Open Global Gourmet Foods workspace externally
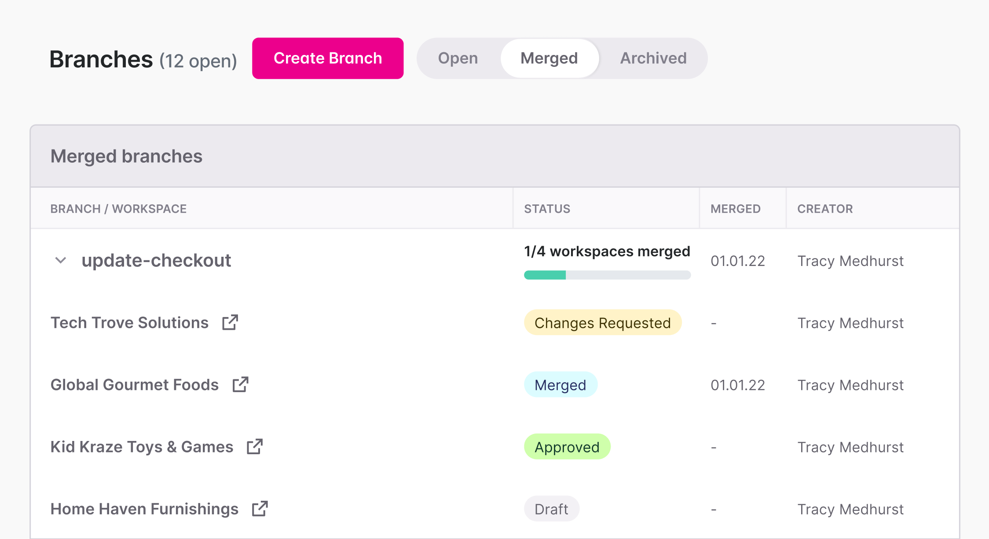This screenshot has height=539, width=989. tap(242, 385)
